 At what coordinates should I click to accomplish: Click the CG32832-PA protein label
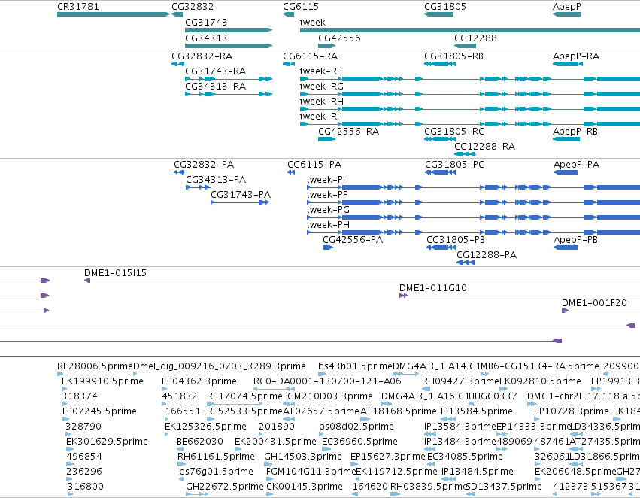click(x=204, y=165)
